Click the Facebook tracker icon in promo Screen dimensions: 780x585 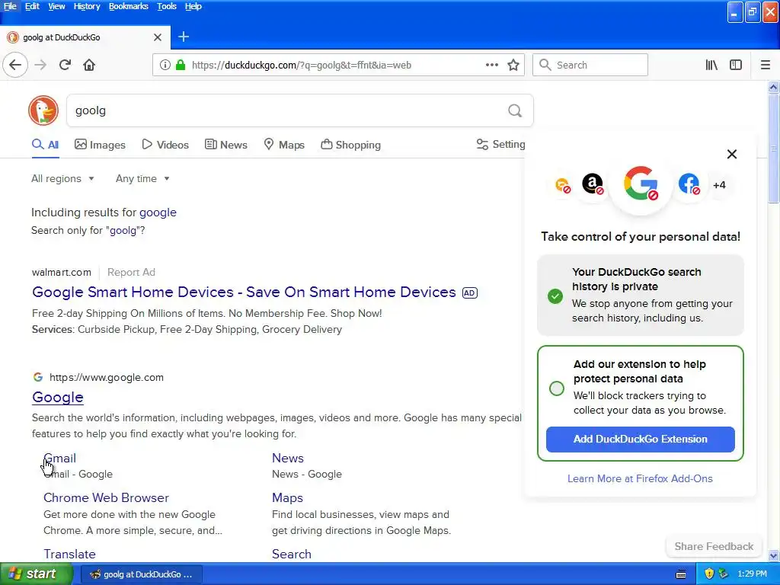coord(689,184)
